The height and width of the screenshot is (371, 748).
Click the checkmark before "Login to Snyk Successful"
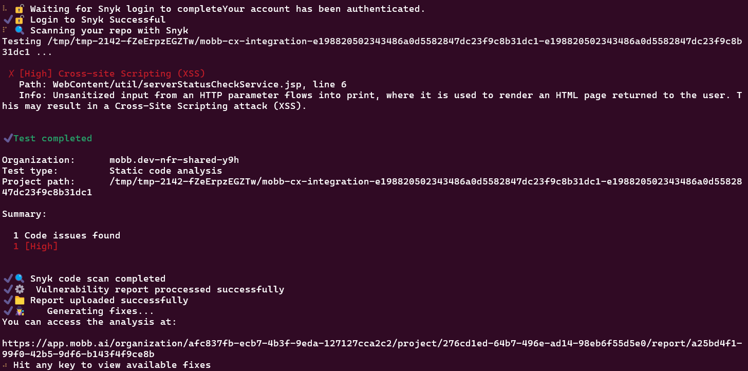click(8, 20)
